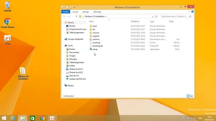216x121 pixels.
Task: Open the recent locations dropdown arrow
Action: 73,16
